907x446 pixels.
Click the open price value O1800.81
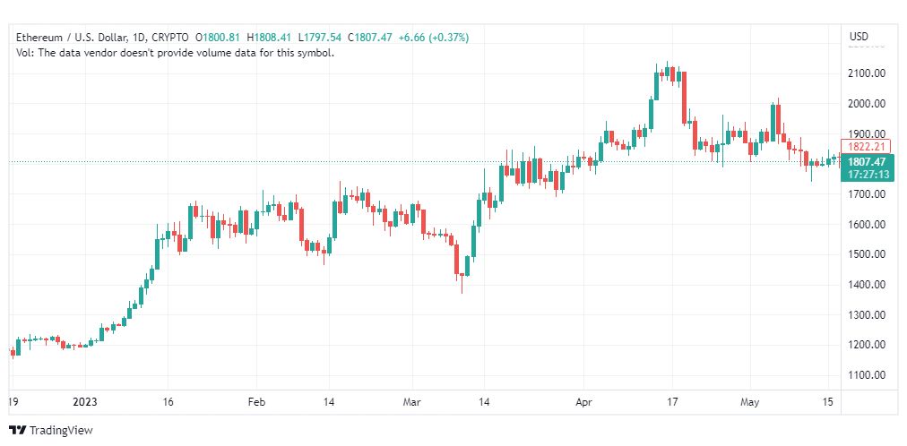tap(218, 38)
